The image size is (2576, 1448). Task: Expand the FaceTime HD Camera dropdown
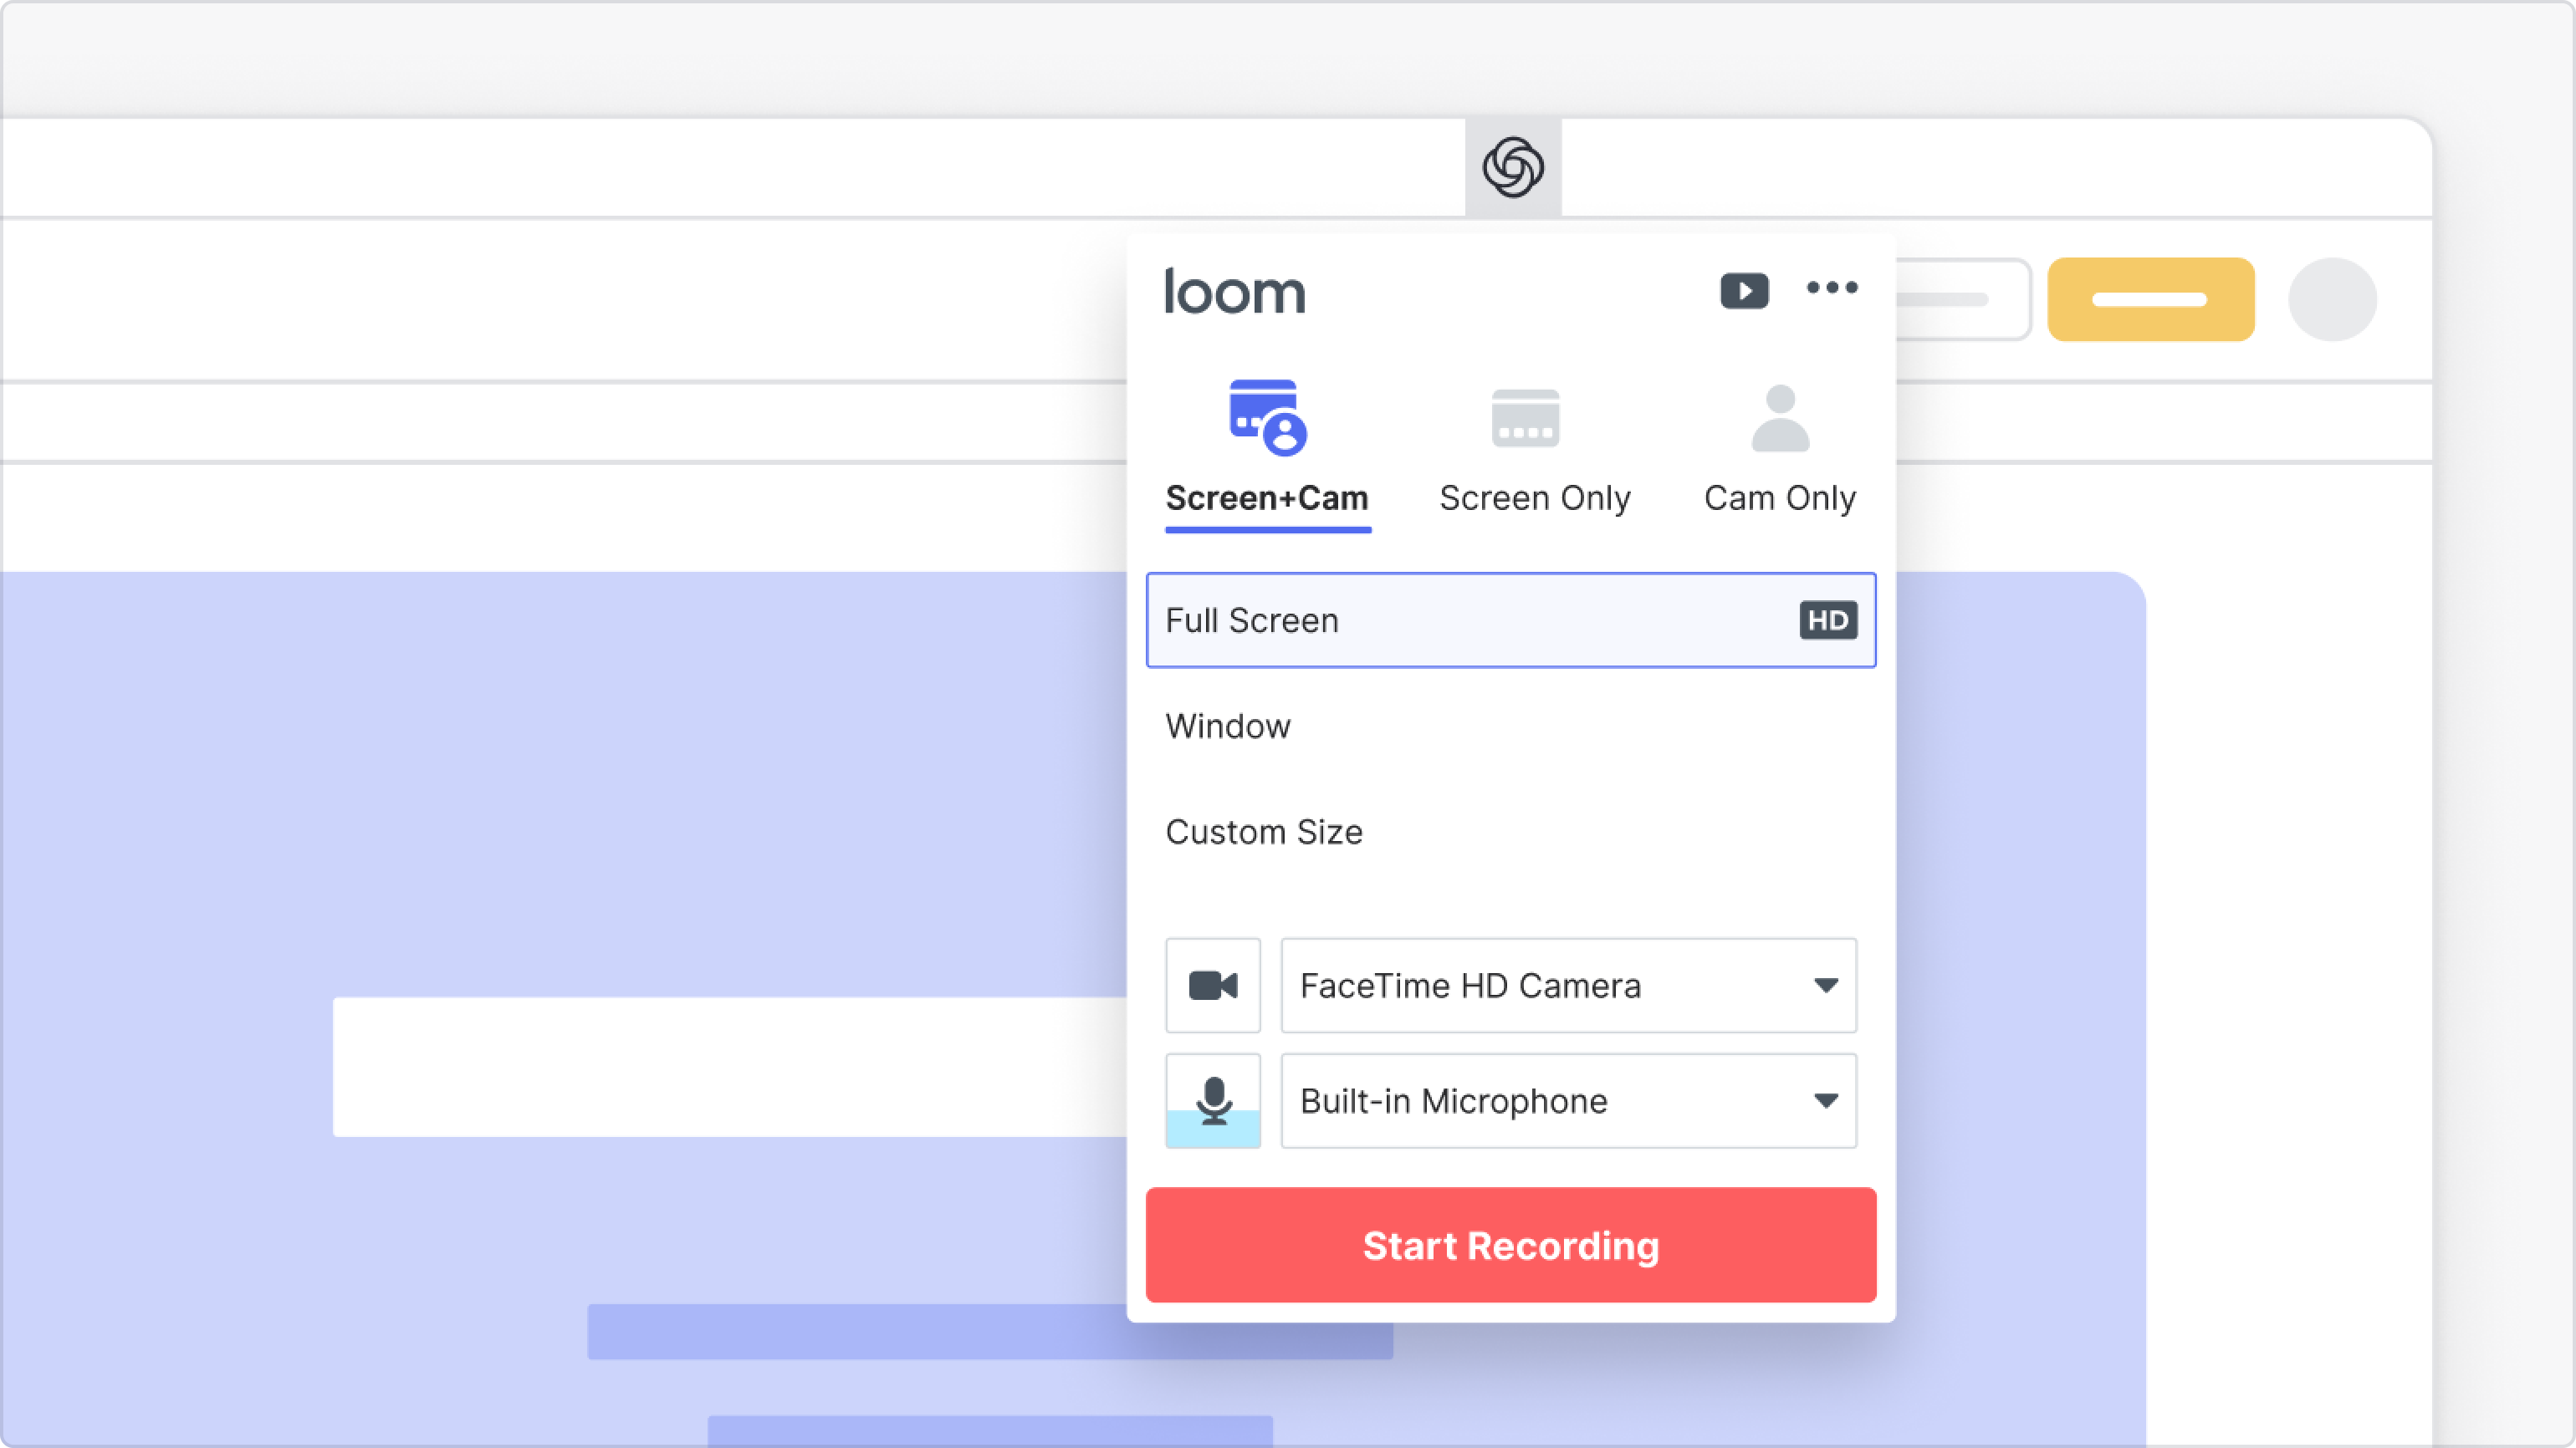click(1826, 985)
